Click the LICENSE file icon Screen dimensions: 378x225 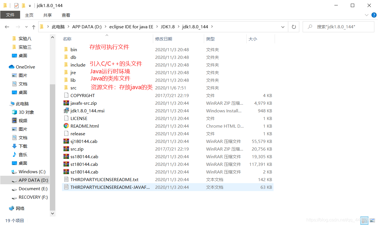pyautogui.click(x=66, y=118)
